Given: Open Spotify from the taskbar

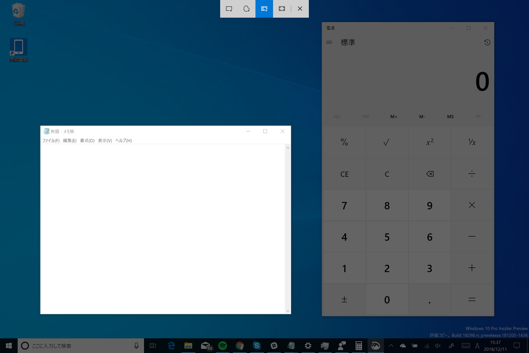Looking at the screenshot, I should click(x=223, y=346).
